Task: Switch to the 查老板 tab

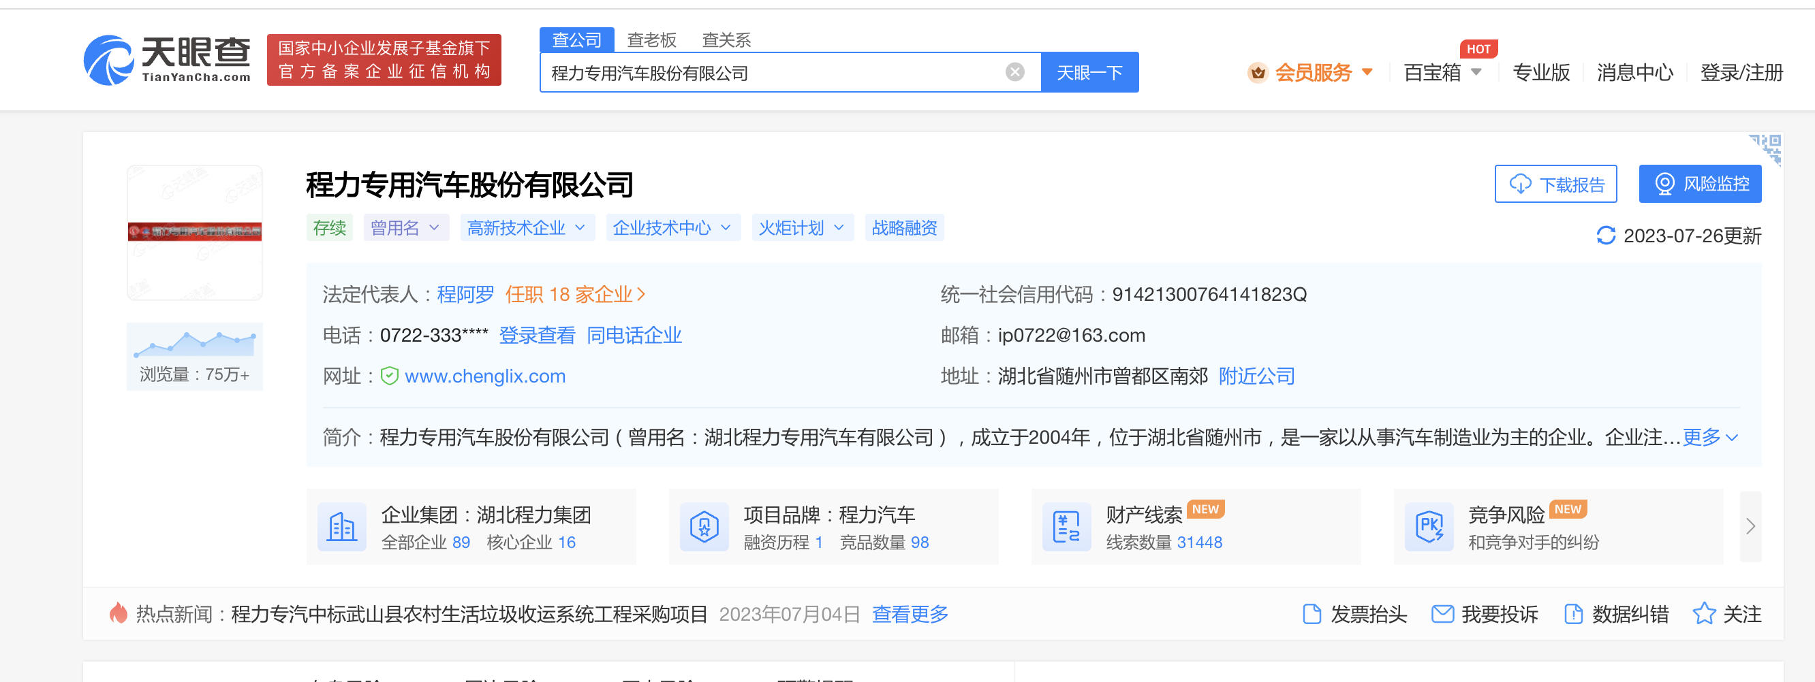Action: click(651, 39)
